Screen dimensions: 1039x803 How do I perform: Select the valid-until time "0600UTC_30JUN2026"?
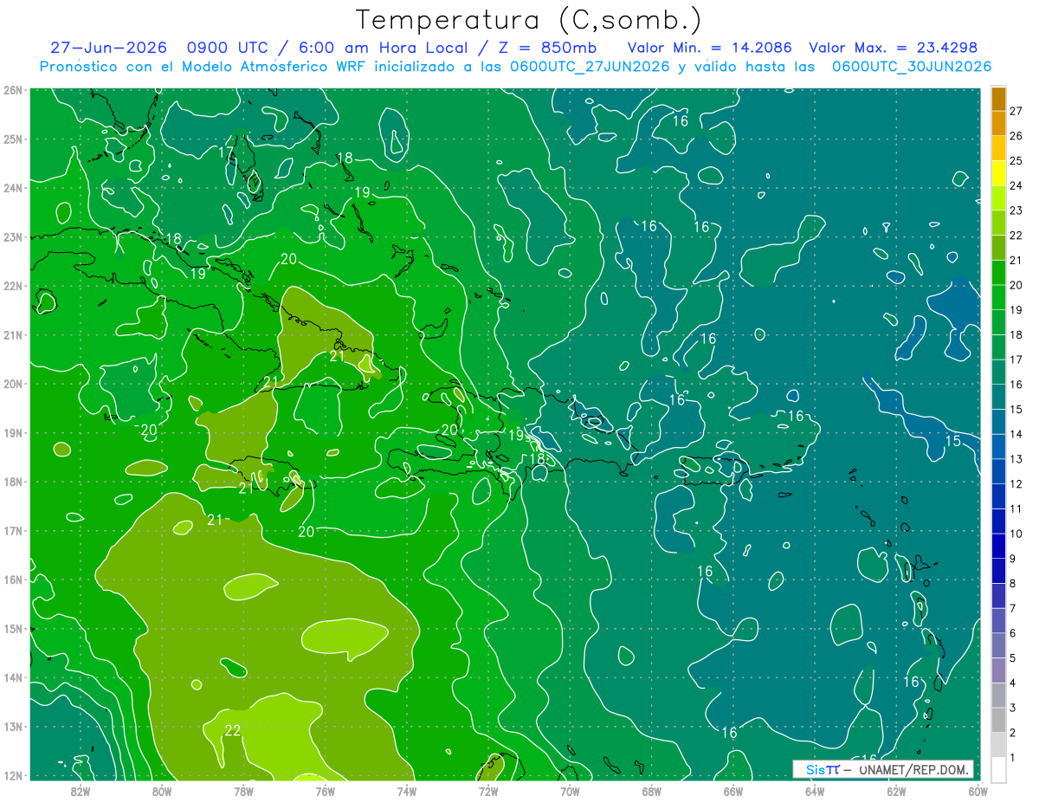point(912,66)
